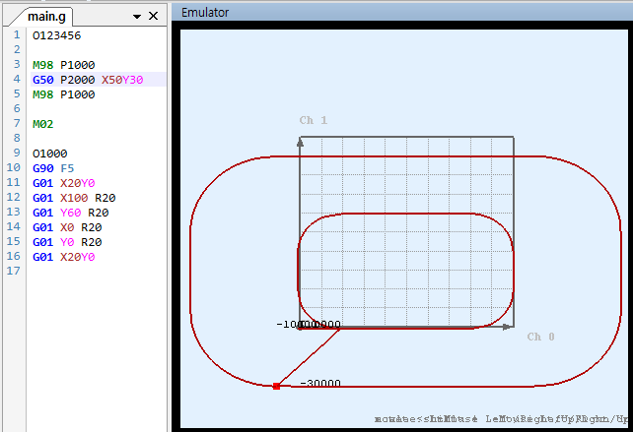Select the Ch 0 axis label
Screen dimensions: 633x432
tap(540, 337)
